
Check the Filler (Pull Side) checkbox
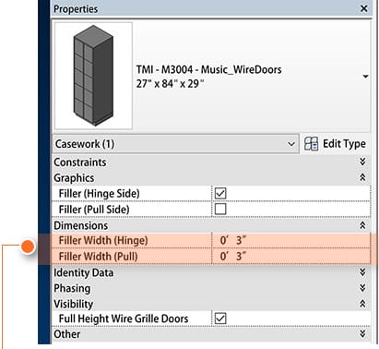click(x=220, y=209)
